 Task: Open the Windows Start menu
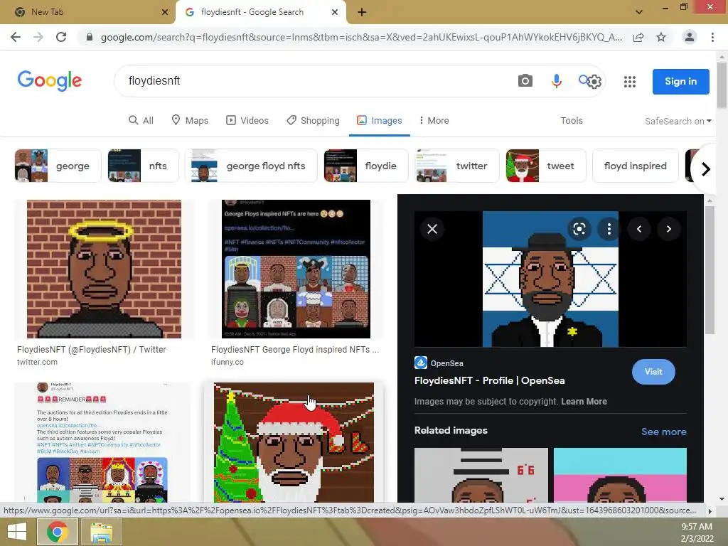[17, 532]
